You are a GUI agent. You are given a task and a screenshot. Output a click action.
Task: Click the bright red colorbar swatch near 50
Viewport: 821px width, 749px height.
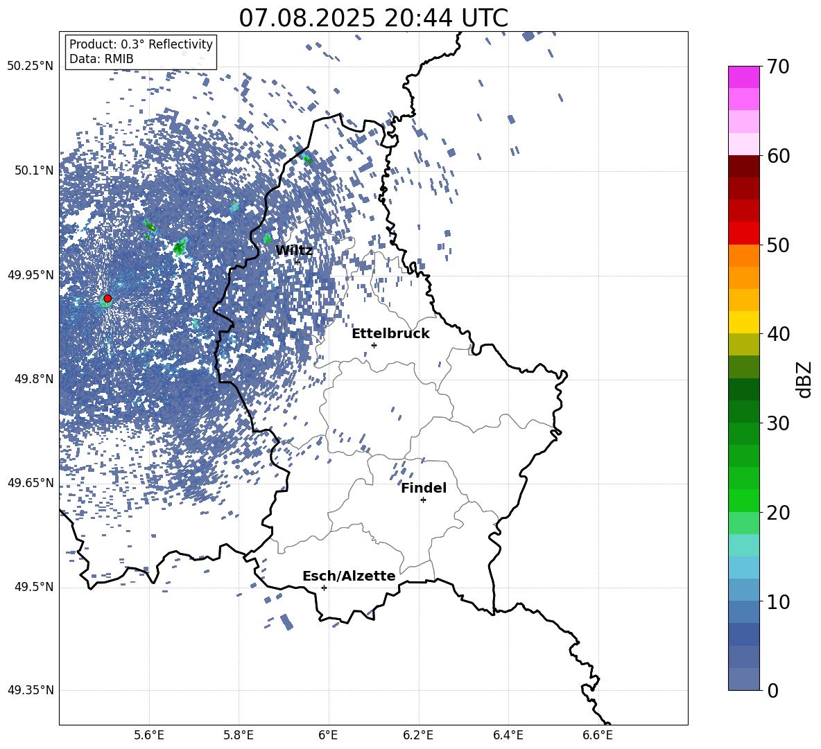click(744, 233)
